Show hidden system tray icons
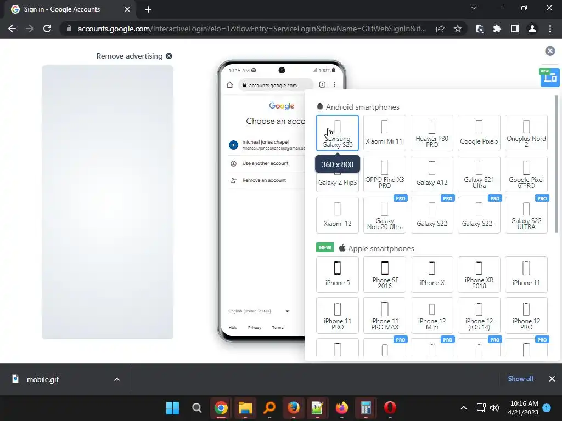The image size is (562, 421). 463,408
